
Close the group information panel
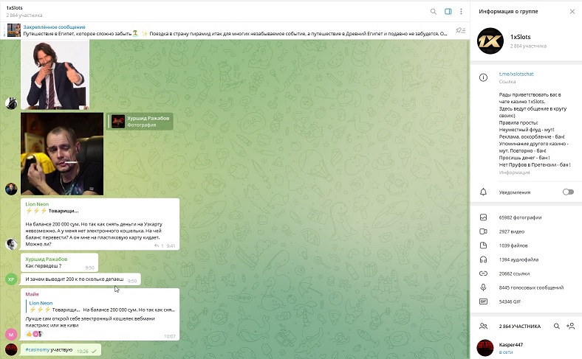click(x=572, y=12)
